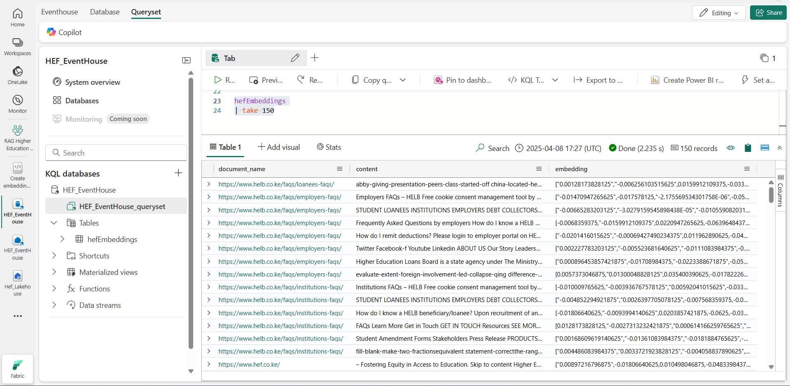Image resolution: width=790 pixels, height=386 pixels.
Task: Go to Home in the left rail
Action: pos(17,18)
